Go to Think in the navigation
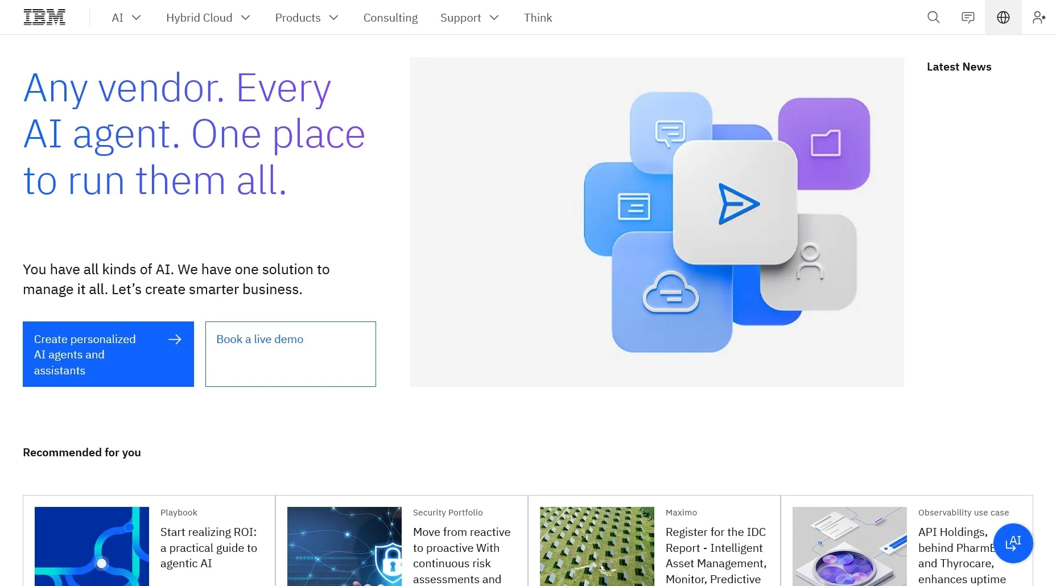The width and height of the screenshot is (1056, 586). point(538,18)
